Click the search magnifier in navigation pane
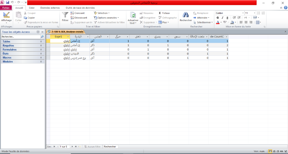Screen dimensions: 288x154 [42, 37]
